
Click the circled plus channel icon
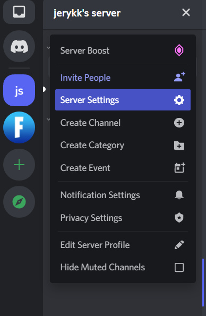[179, 123]
